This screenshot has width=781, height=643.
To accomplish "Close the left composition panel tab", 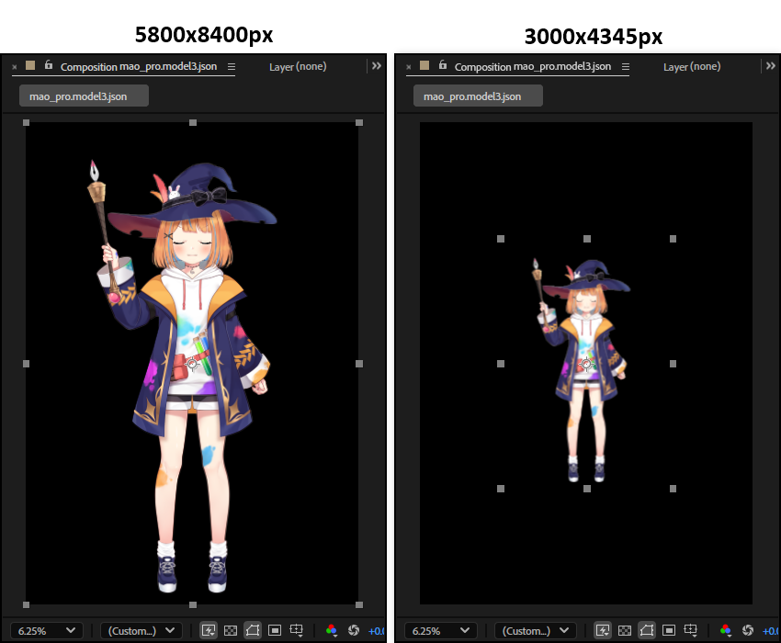I will coord(15,67).
